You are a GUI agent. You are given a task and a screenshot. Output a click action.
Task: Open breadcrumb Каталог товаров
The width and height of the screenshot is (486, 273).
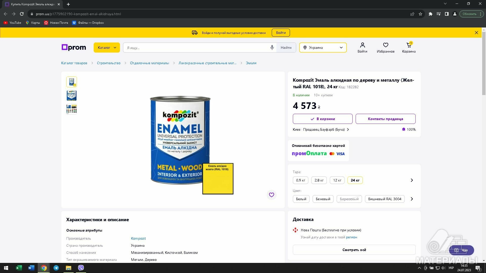click(x=74, y=63)
